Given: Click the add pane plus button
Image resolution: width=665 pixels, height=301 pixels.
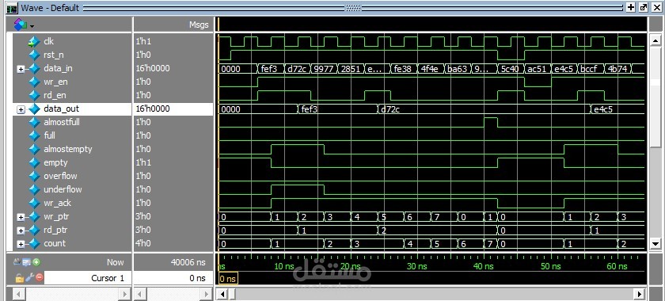Looking at the screenshot, I should pyautogui.click(x=631, y=7).
